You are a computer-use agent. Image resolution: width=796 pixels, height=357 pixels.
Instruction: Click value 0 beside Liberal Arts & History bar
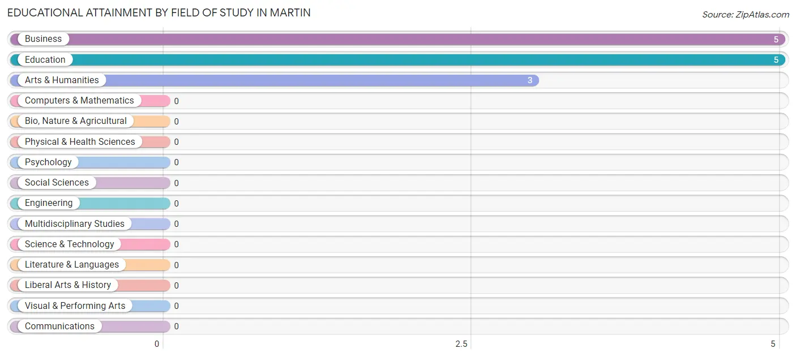click(177, 286)
